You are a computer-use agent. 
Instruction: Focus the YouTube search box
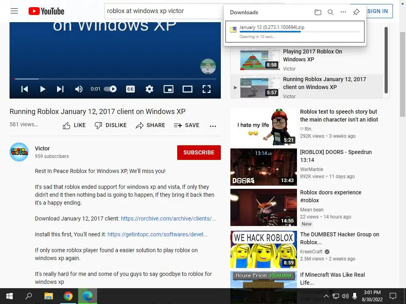(165, 11)
